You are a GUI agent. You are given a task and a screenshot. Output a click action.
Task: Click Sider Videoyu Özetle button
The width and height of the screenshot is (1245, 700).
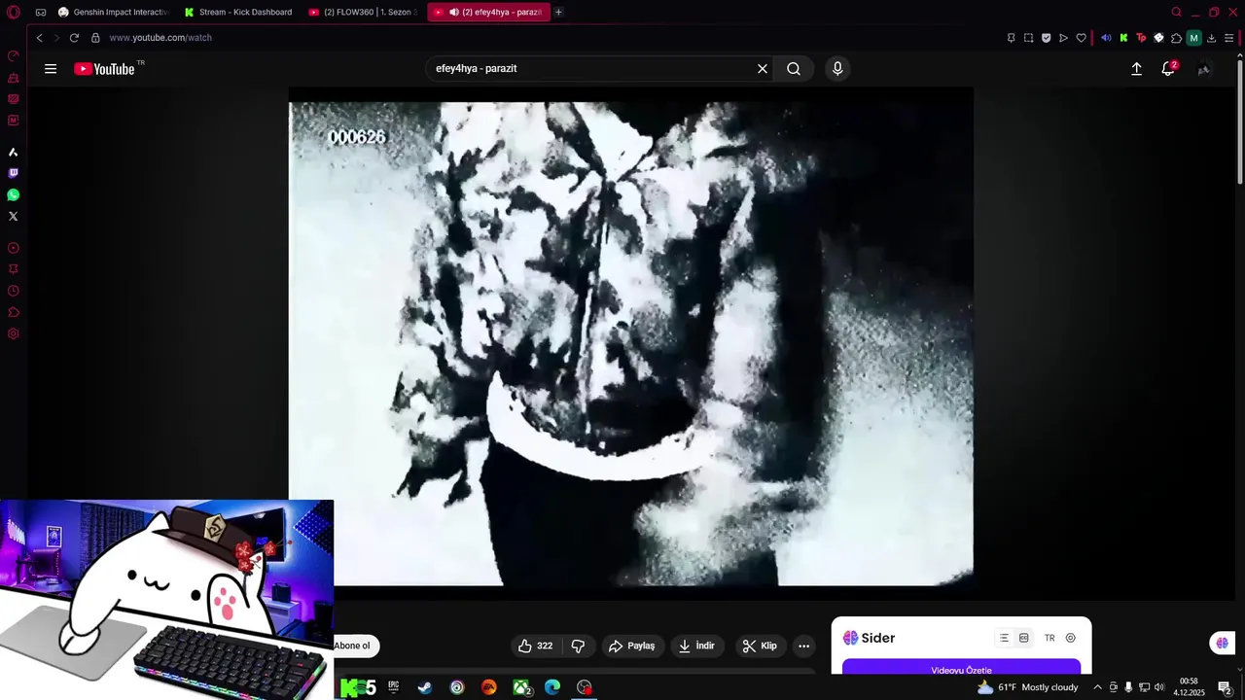[x=961, y=668]
